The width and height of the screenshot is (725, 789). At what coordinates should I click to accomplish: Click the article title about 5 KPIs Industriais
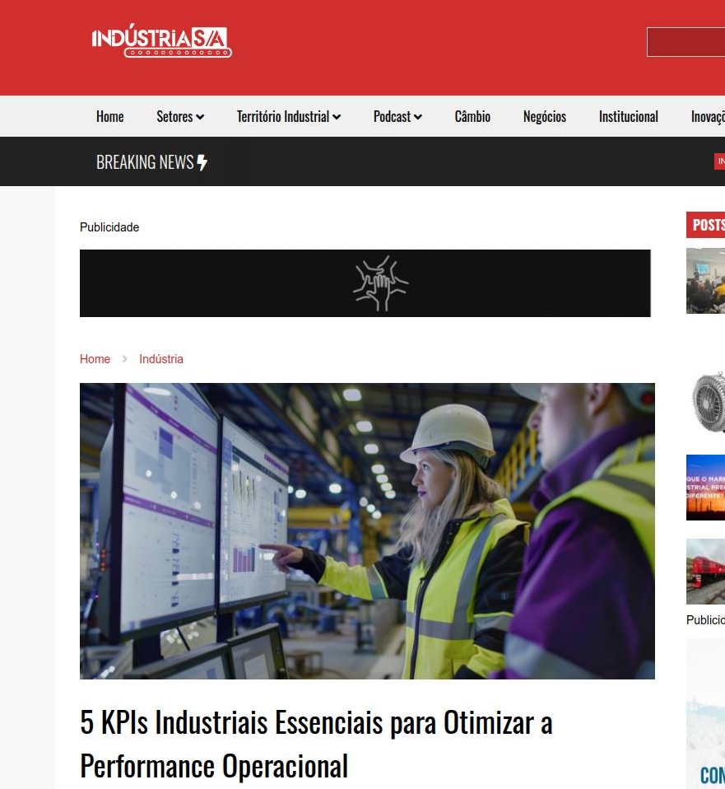(x=316, y=745)
